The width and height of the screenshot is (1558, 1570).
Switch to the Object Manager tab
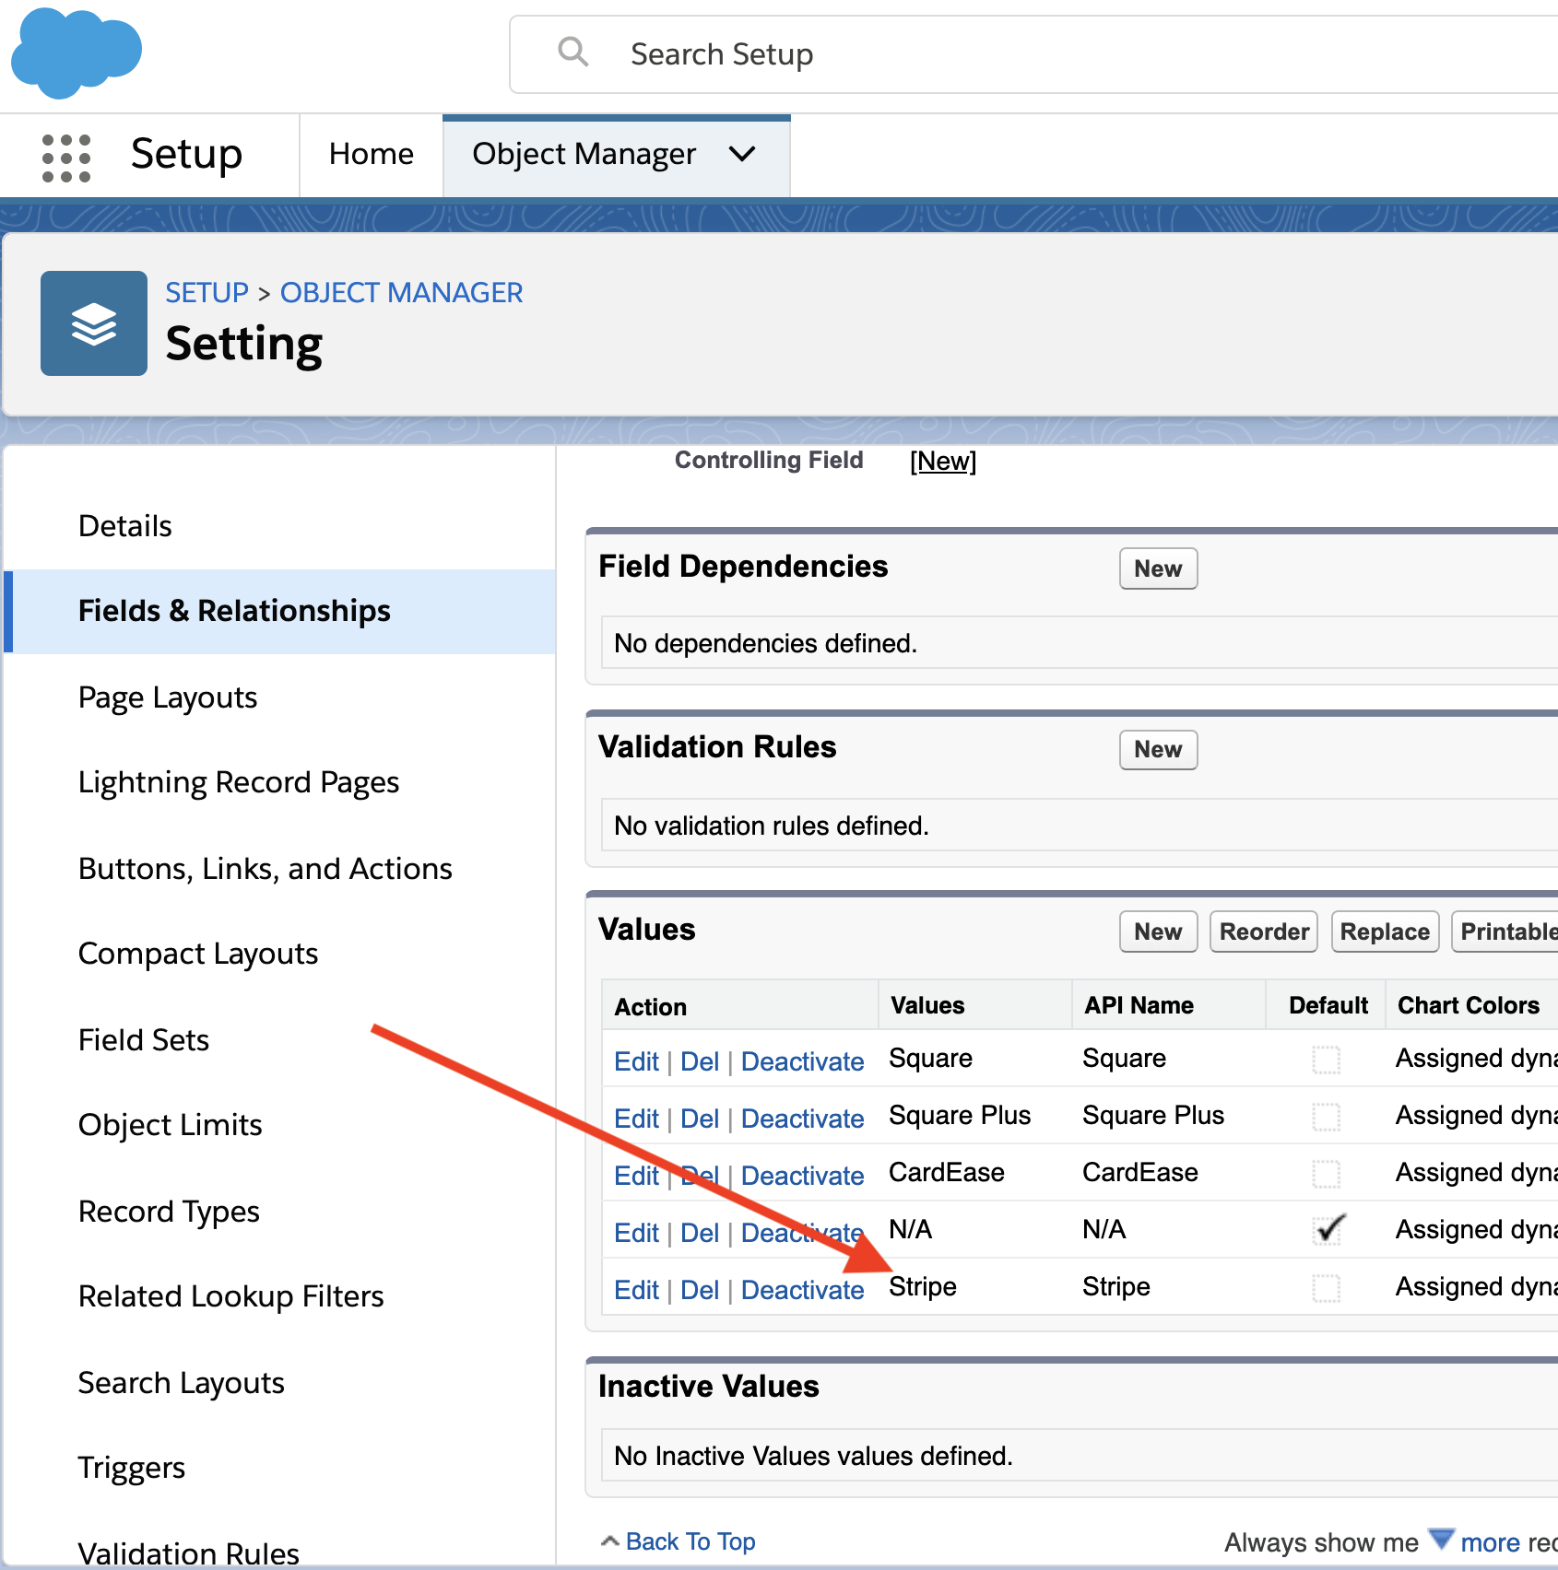point(584,154)
